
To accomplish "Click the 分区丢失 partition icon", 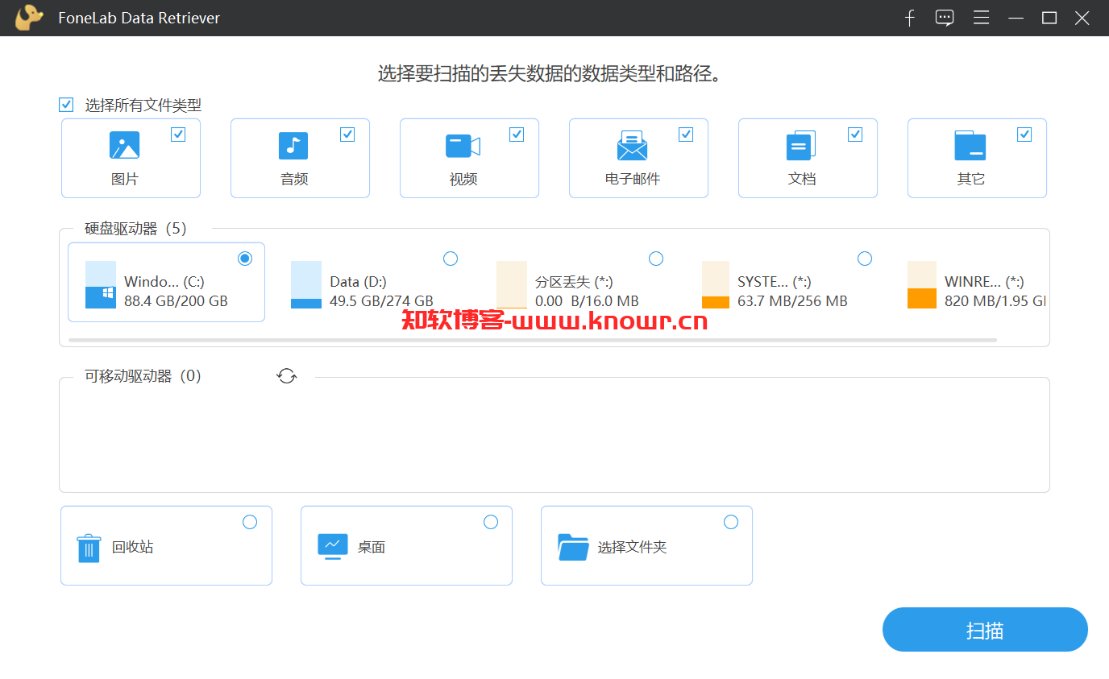I will coord(512,284).
